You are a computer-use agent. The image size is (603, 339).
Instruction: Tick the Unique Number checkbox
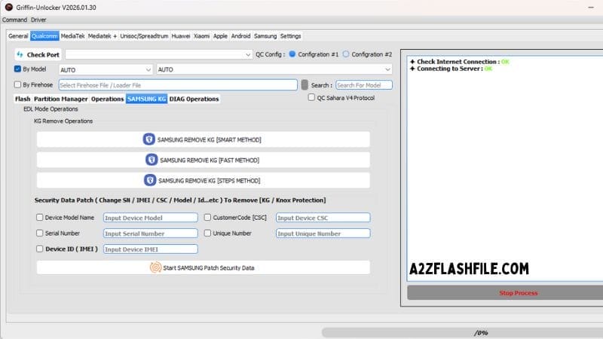point(208,233)
